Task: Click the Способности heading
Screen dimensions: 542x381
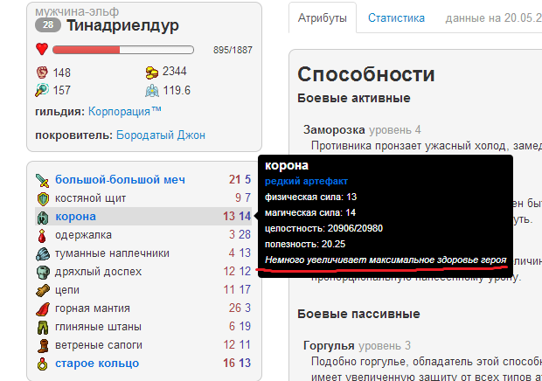Action: (366, 74)
